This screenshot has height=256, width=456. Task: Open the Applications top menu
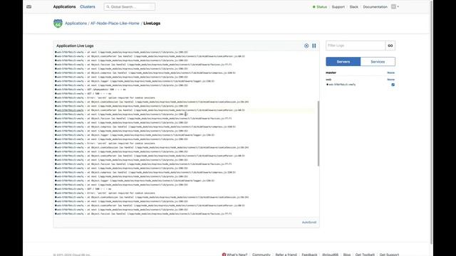(64, 6)
